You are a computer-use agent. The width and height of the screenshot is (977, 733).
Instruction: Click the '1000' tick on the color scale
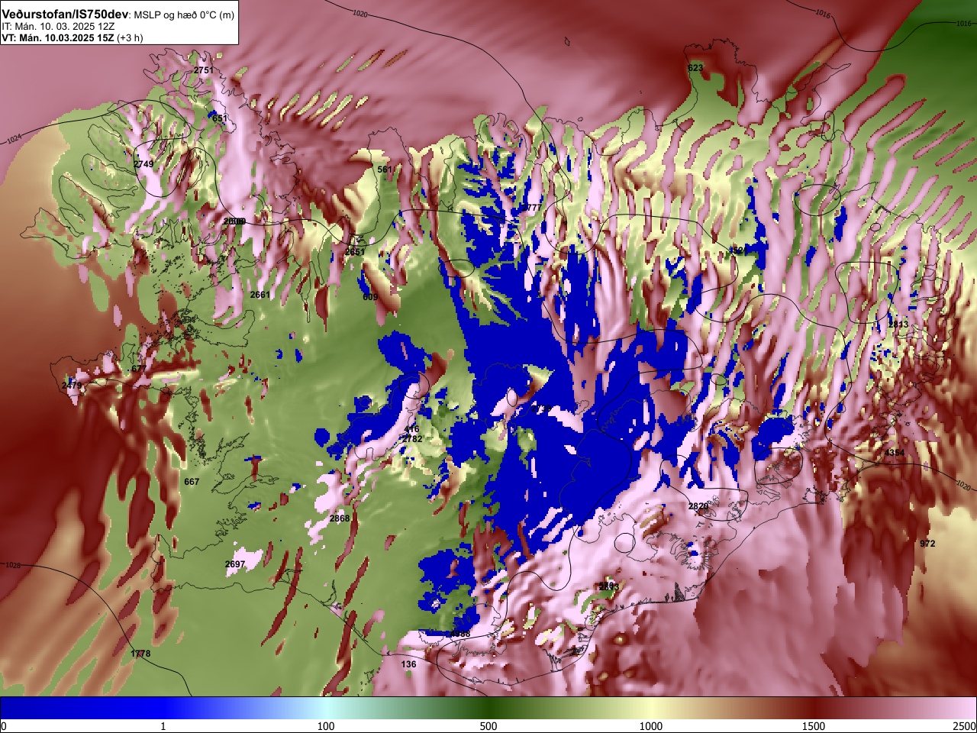point(651,726)
